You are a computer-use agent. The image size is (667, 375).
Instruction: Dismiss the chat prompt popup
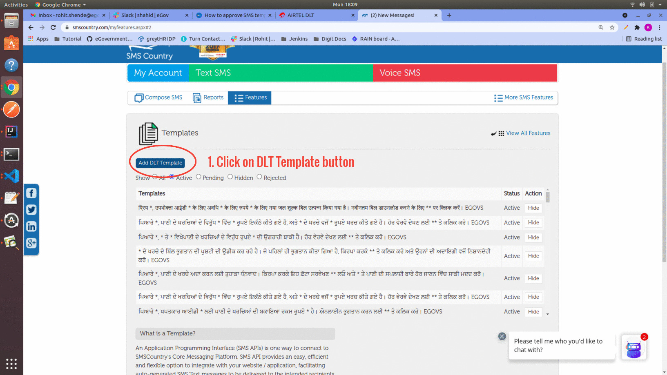click(502, 336)
